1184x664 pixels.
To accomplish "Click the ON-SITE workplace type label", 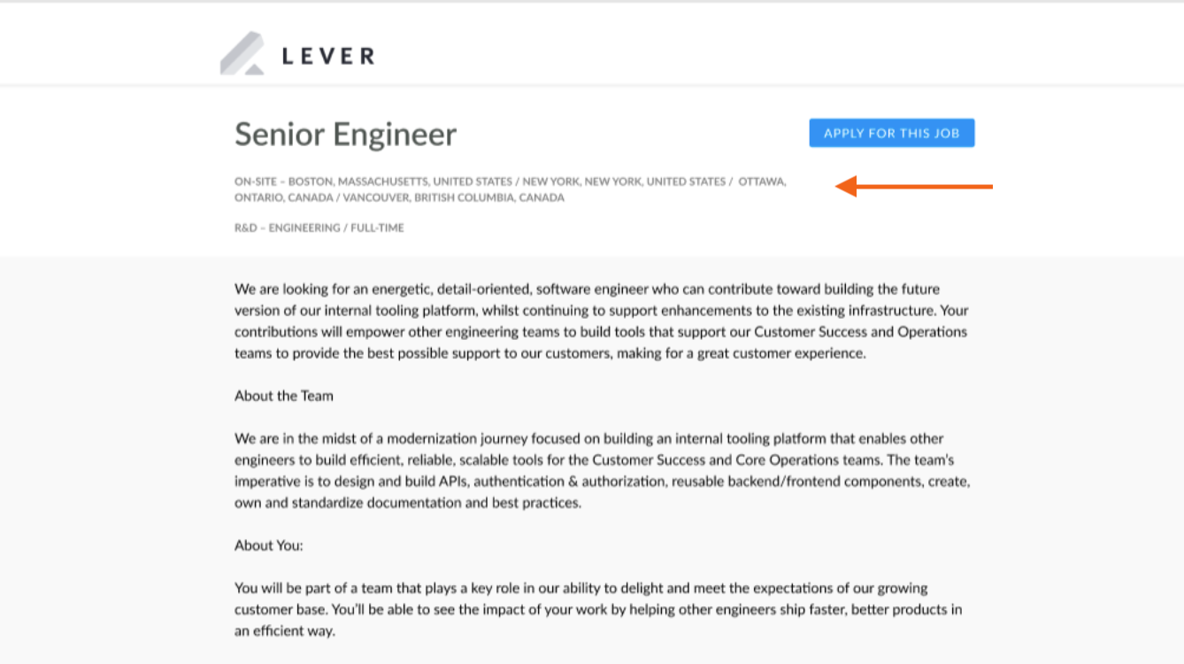I will click(x=255, y=181).
